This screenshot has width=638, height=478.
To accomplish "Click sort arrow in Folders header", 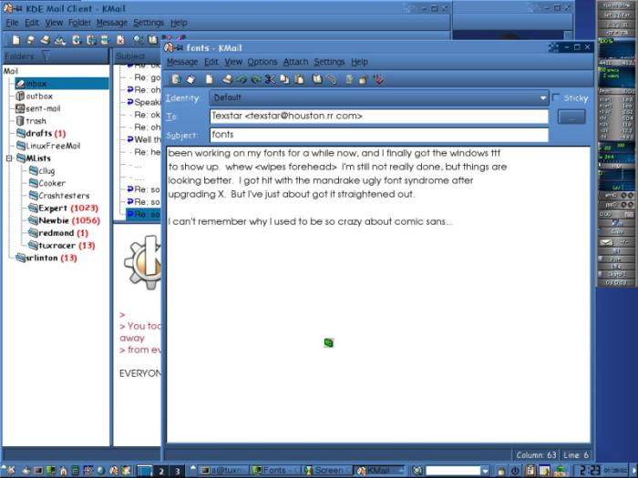I will coord(46,56).
